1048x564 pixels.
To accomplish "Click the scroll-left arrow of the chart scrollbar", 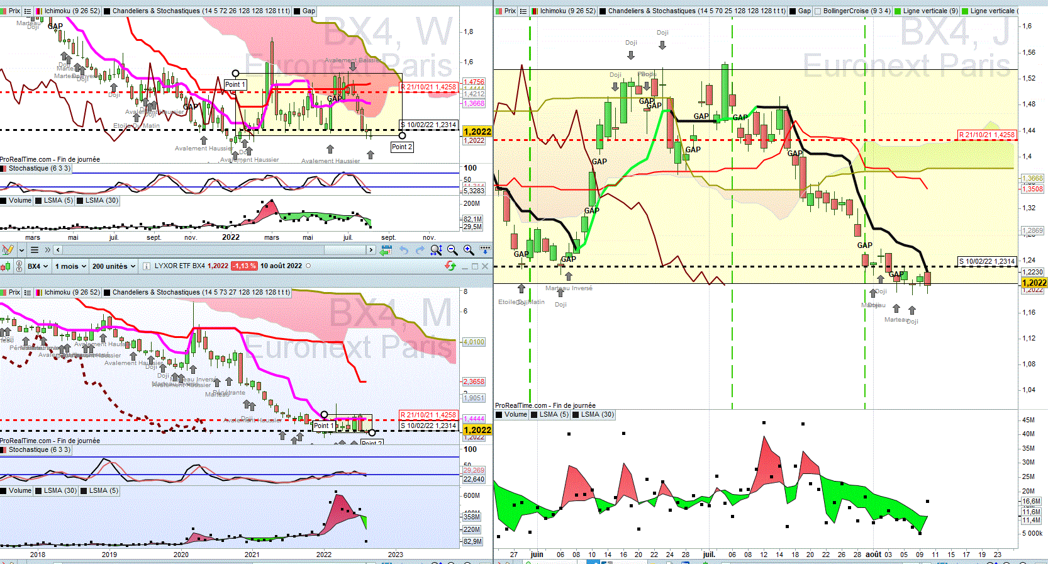I will 57,250.
